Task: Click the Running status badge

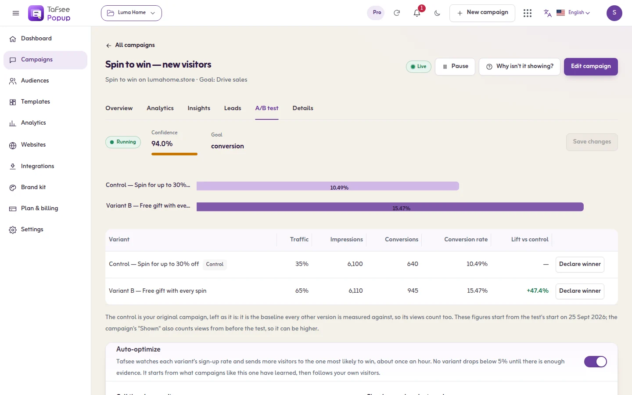Action: [x=123, y=142]
